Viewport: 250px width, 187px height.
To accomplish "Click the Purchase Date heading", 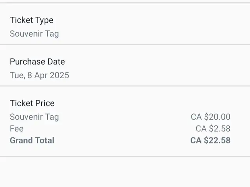I will 37,62.
